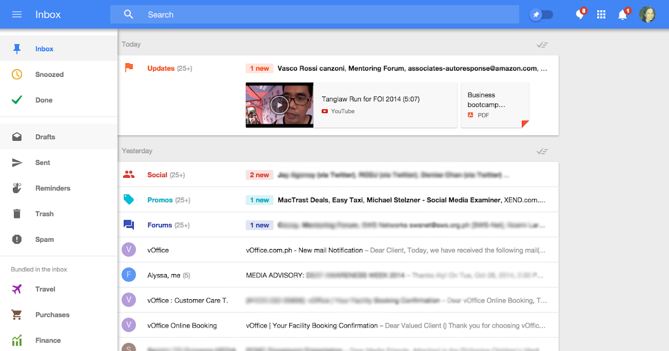Click the search magnifier icon
The width and height of the screenshot is (669, 351).
(x=129, y=14)
